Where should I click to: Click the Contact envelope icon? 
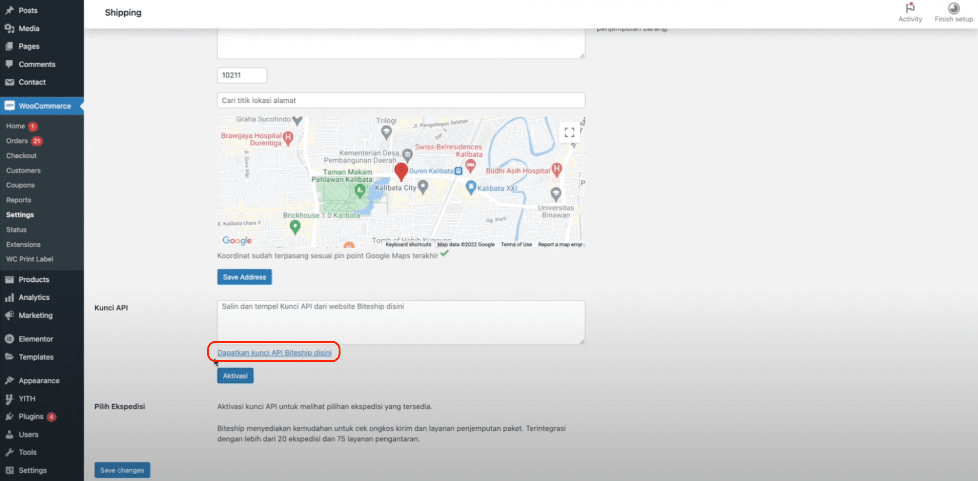[9, 82]
